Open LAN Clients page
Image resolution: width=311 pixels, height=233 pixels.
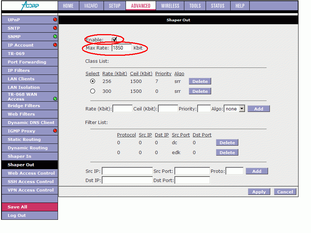[29, 79]
